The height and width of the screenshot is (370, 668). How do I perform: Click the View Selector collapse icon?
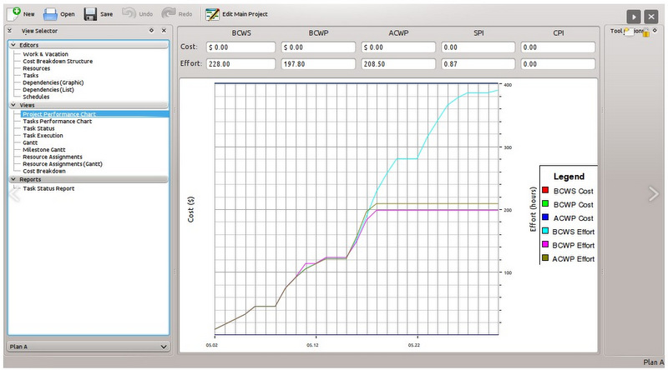(x=10, y=31)
